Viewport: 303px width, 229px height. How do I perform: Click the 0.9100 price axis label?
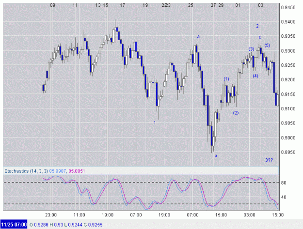pyautogui.click(x=288, y=109)
